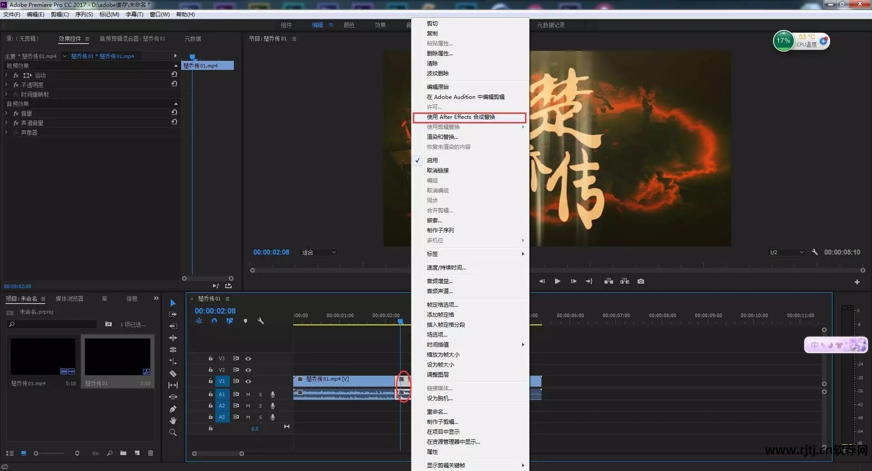Open the 1/2 playback resolution dropdown
Screen dimensions: 872x471
787,252
